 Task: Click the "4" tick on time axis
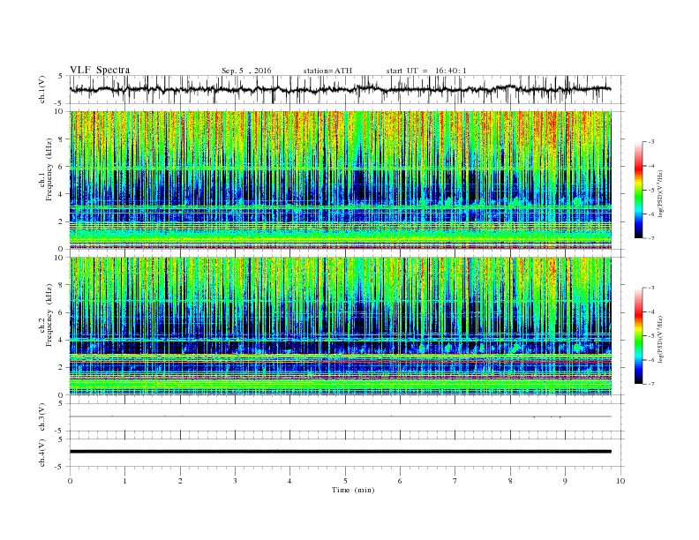pyautogui.click(x=289, y=481)
